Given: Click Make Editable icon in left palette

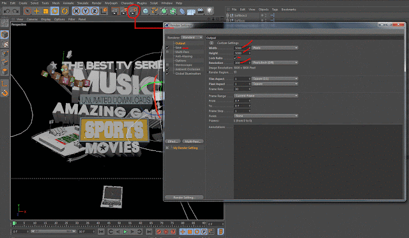Looking at the screenshot, I should 4,23.
